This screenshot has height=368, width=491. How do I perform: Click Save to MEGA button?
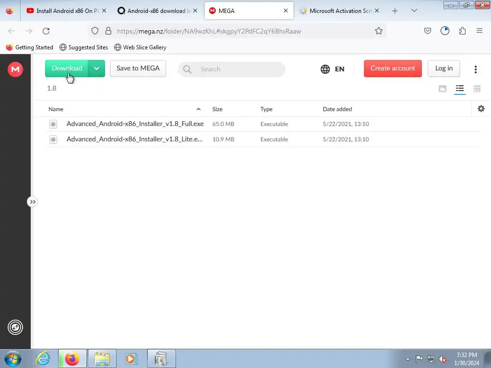coord(138,68)
